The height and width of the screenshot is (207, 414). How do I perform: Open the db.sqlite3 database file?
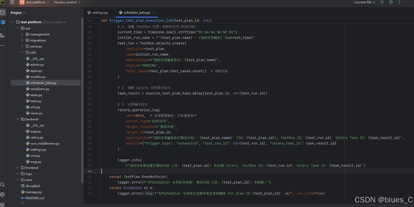click(31, 186)
